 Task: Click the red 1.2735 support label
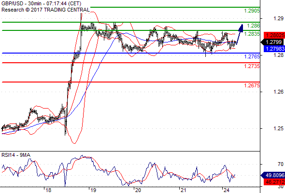pyautogui.click(x=252, y=66)
